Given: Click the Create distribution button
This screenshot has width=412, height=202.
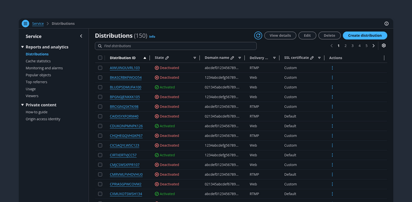Looking at the screenshot, I should pyautogui.click(x=365, y=35).
